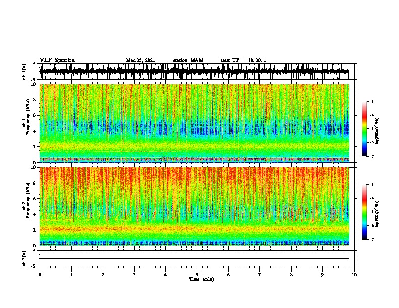The image size is (399, 308).
Task: Click the "ch.3(V)" axis label
Action: 24,258
